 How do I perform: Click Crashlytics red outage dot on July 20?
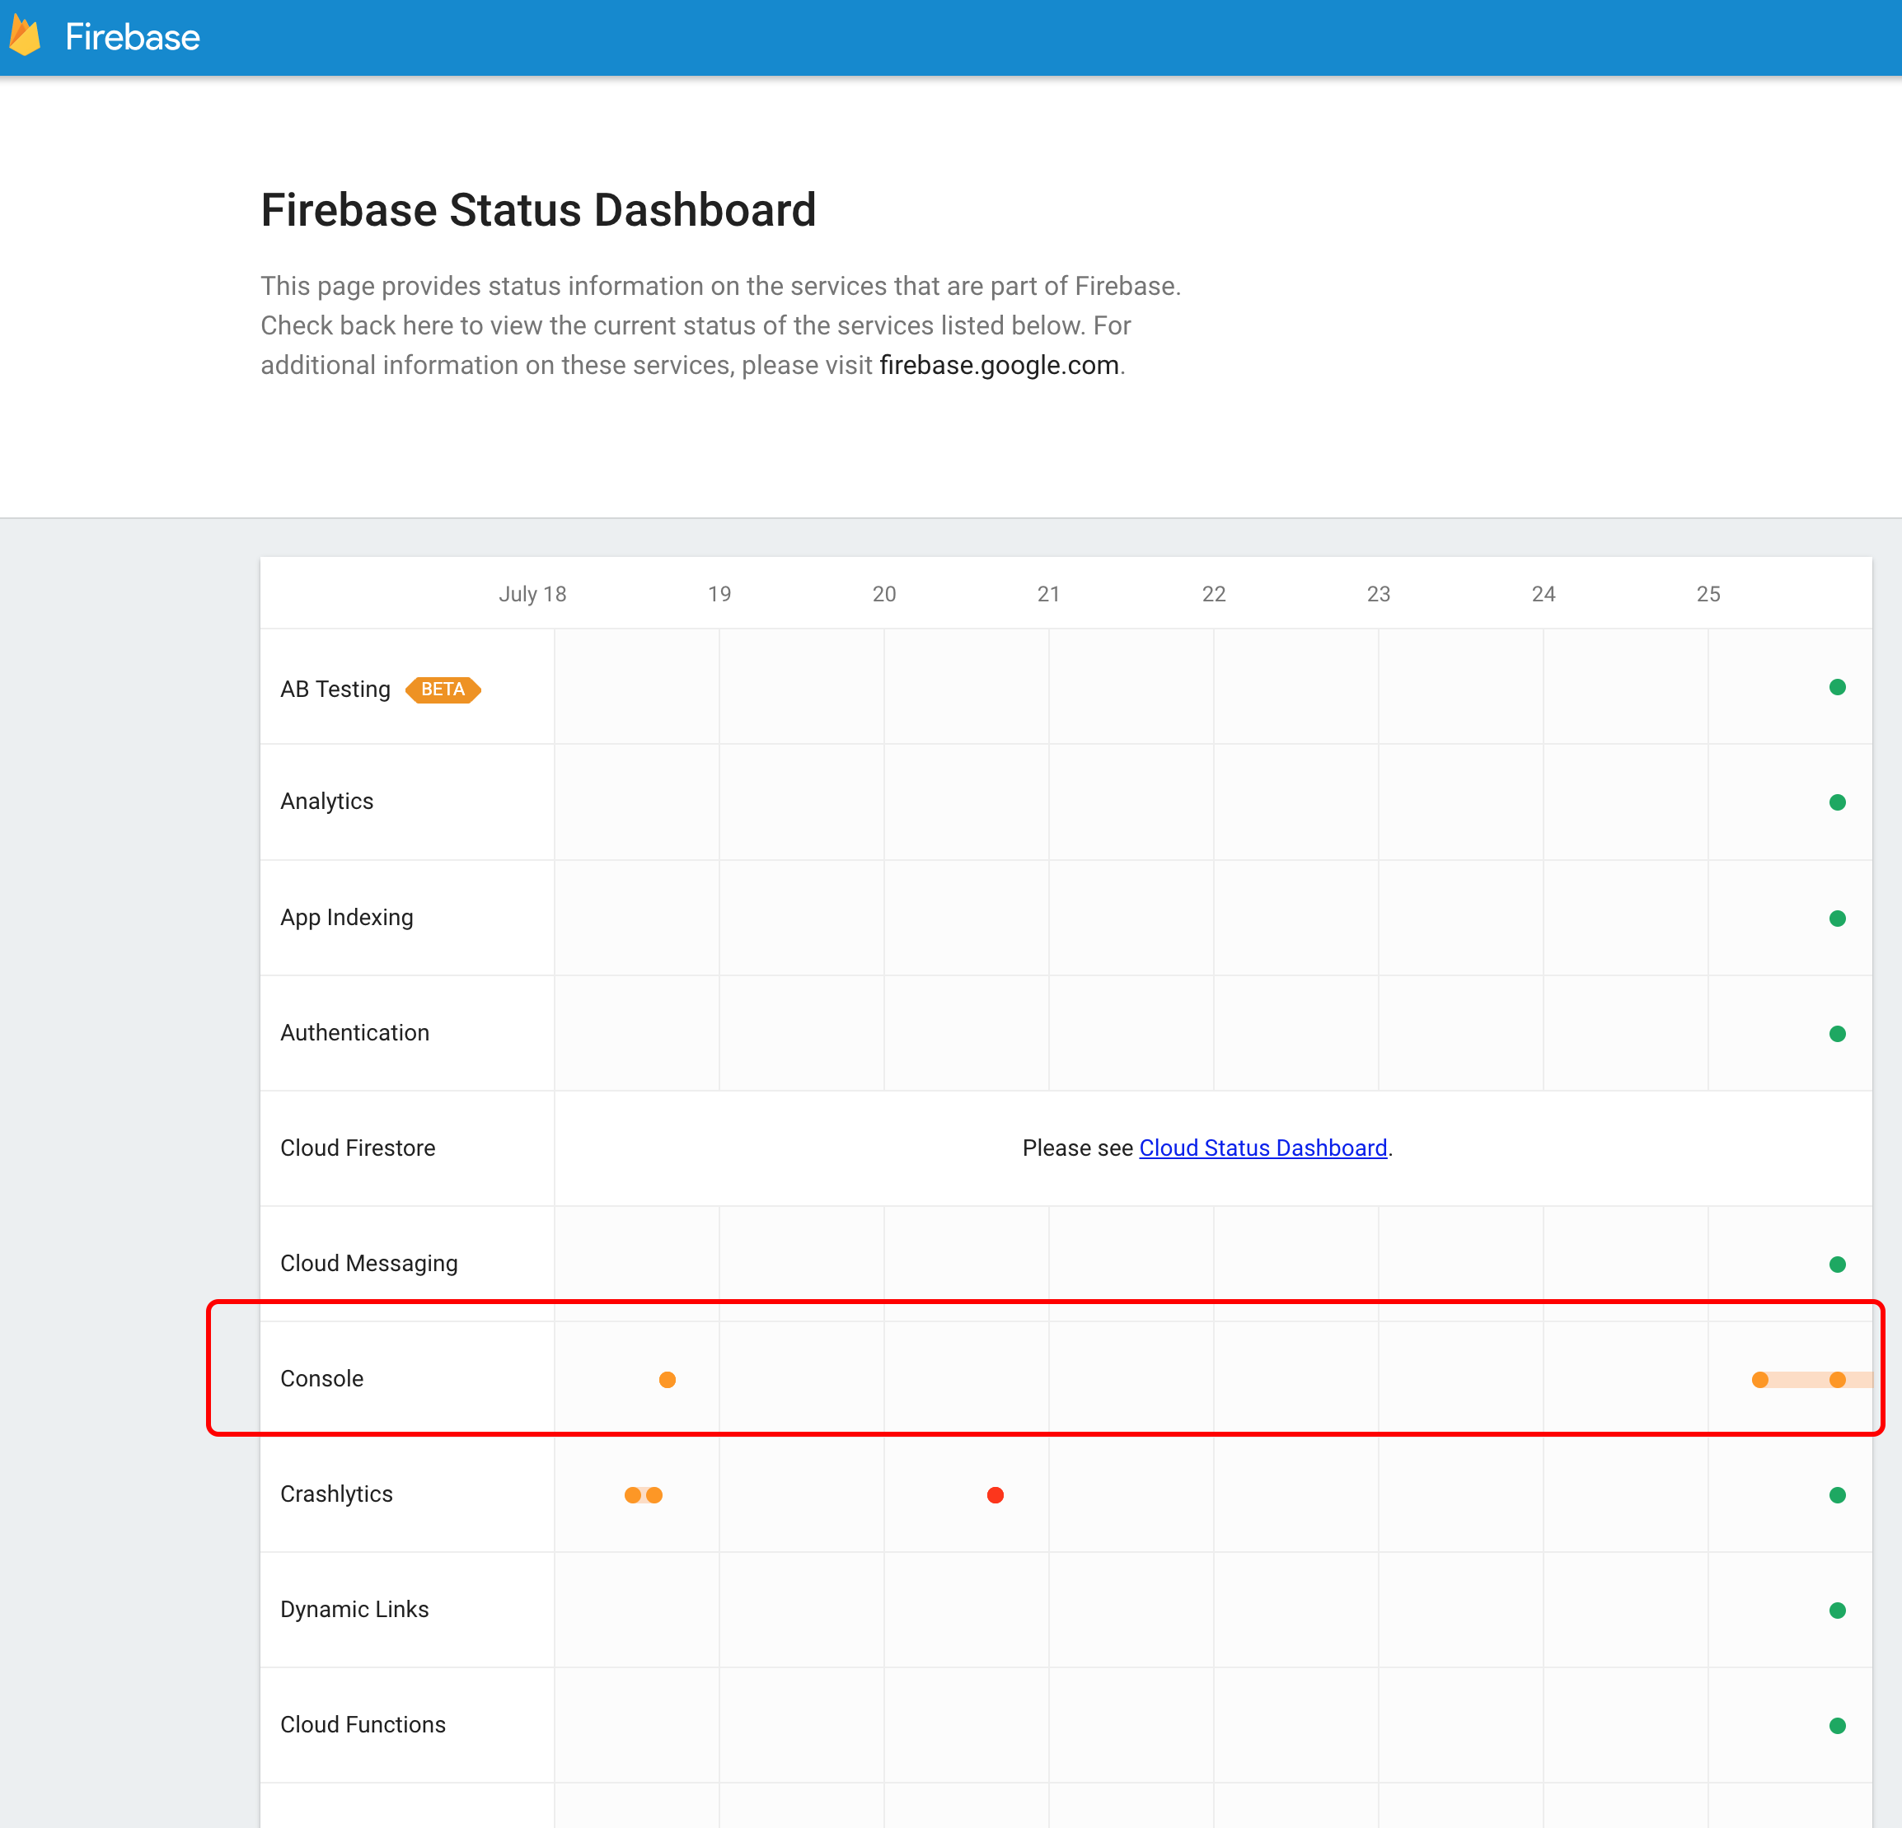(995, 1495)
